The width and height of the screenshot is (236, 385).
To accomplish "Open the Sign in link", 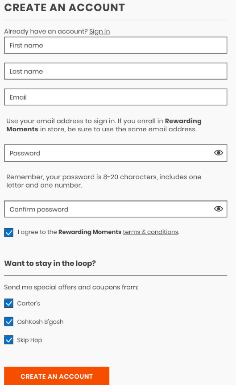I will pos(99,31).
